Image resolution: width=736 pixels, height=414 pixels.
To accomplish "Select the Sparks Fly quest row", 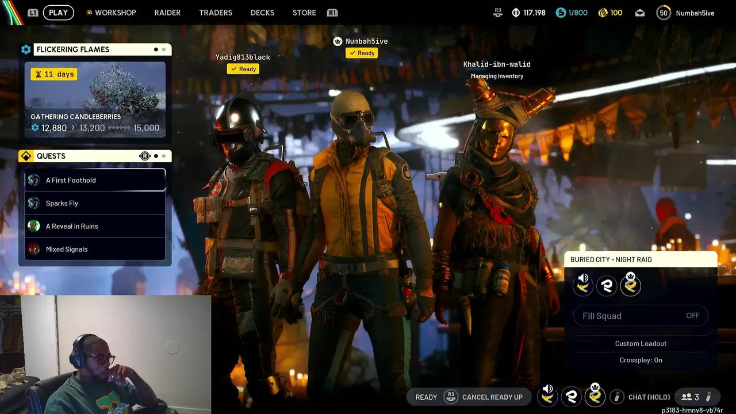I will click(95, 203).
